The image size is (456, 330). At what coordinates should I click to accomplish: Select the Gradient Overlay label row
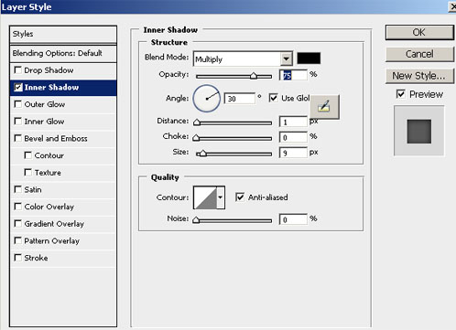click(x=63, y=224)
